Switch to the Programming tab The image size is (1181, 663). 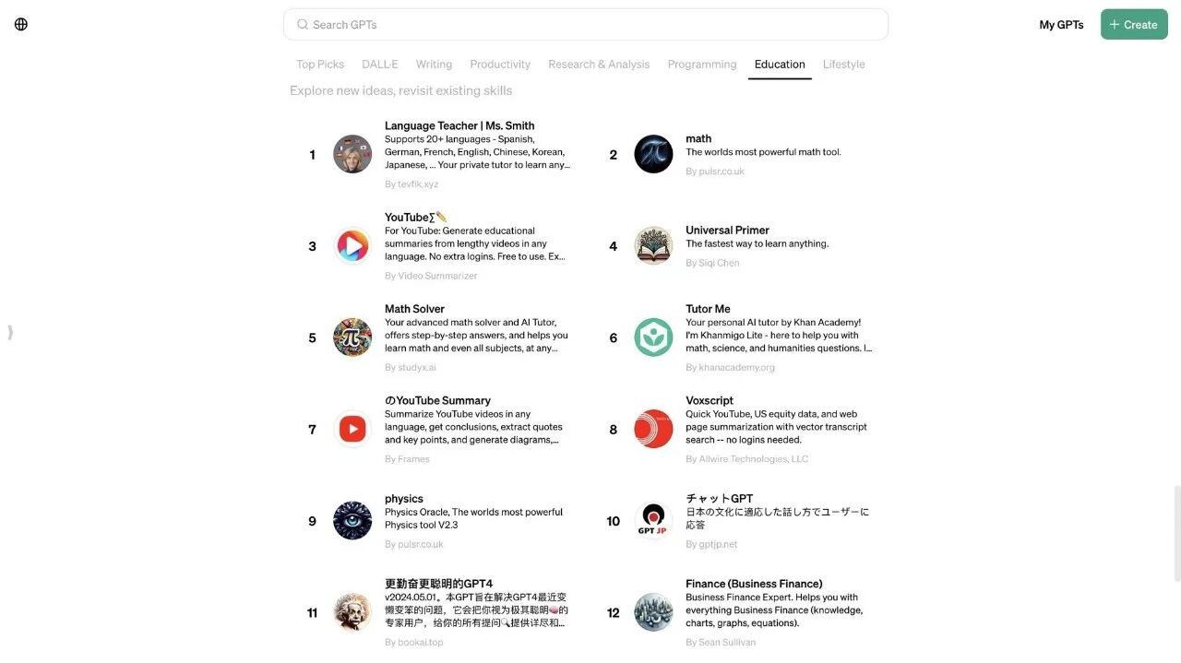(702, 64)
